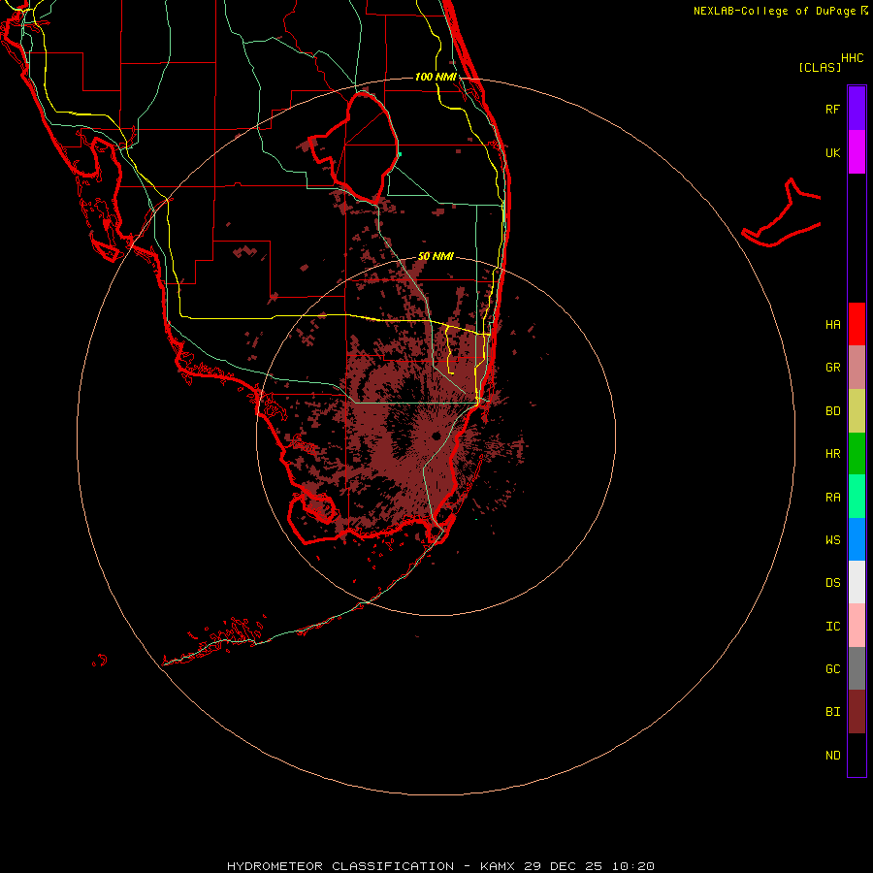Click the BI legend label

(832, 712)
